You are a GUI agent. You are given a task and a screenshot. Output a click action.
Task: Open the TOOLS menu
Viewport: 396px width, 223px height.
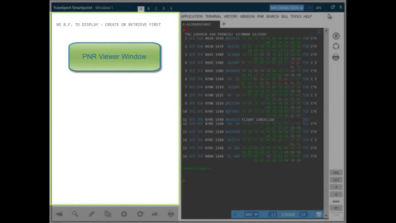[296, 16]
